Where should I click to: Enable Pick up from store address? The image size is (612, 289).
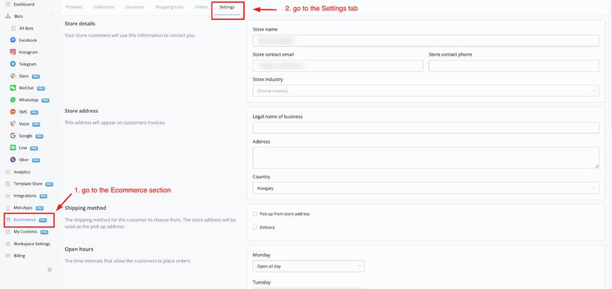click(255, 214)
